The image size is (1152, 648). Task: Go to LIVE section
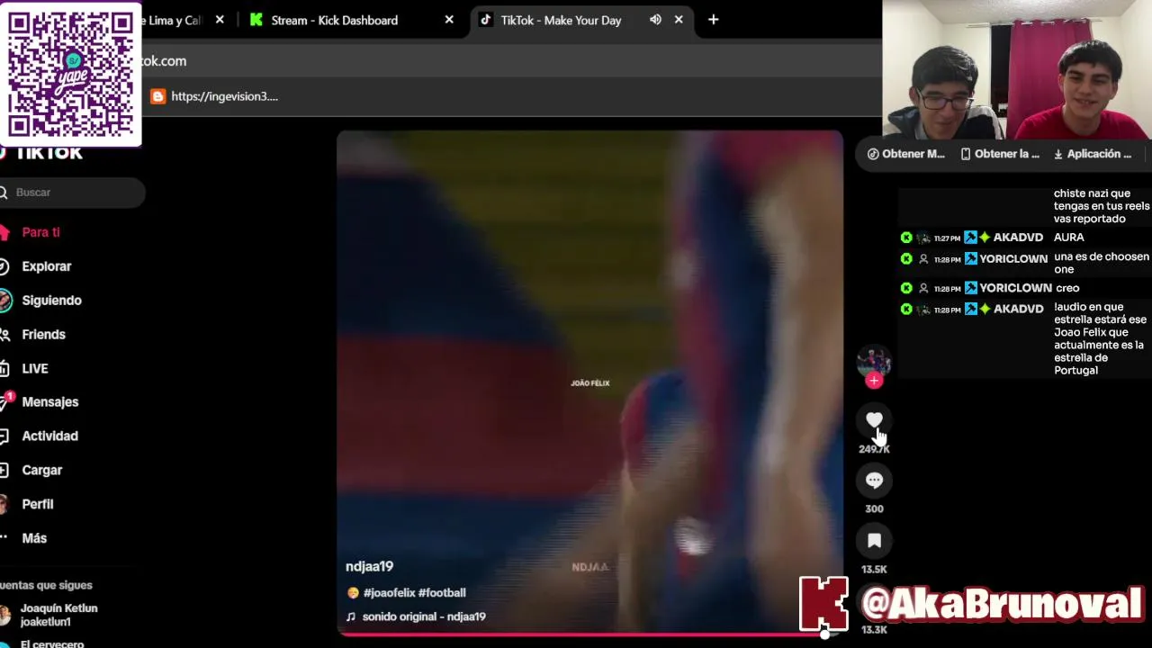(34, 369)
